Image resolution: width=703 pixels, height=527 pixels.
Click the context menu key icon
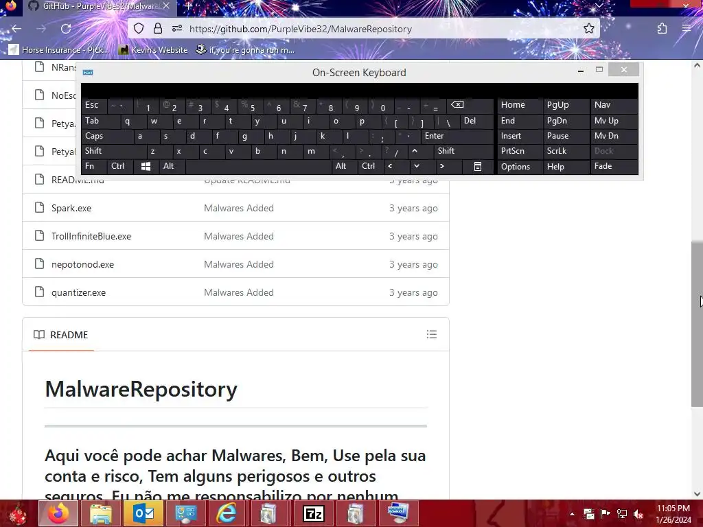click(x=478, y=166)
